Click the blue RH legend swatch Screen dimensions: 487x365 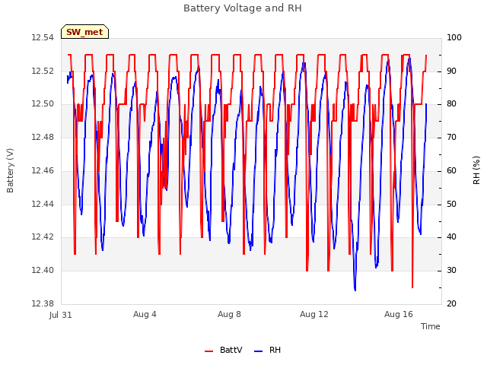click(258, 351)
